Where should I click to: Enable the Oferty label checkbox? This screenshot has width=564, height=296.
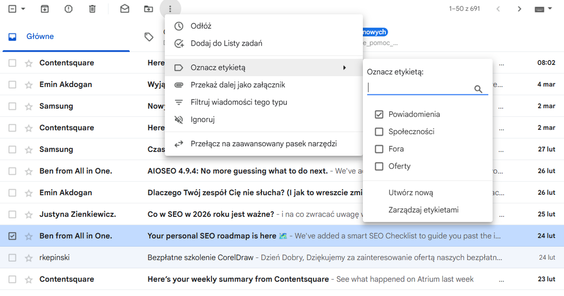coord(379,166)
